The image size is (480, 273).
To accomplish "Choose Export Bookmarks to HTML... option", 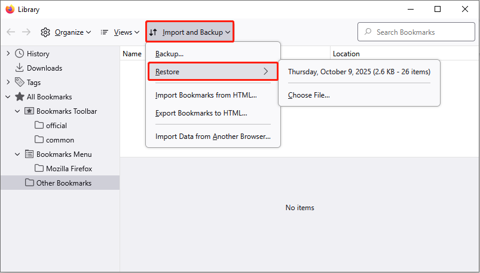I will (x=201, y=113).
